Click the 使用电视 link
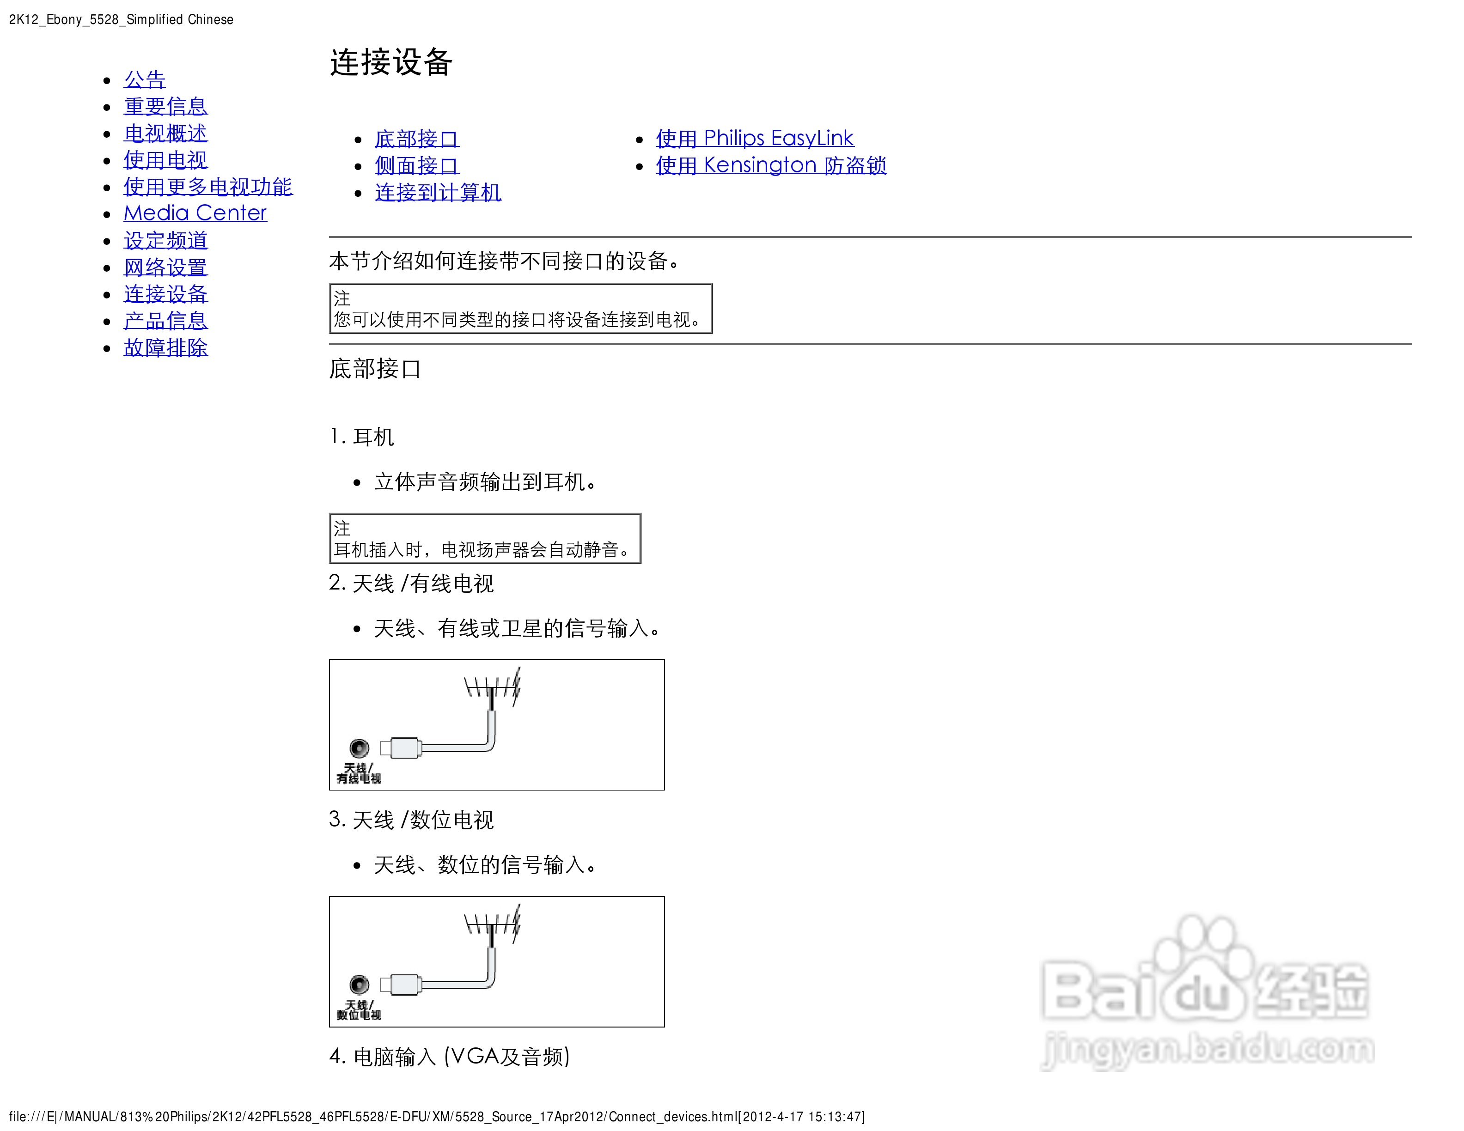This screenshot has height=1131, width=1464. pos(165,160)
